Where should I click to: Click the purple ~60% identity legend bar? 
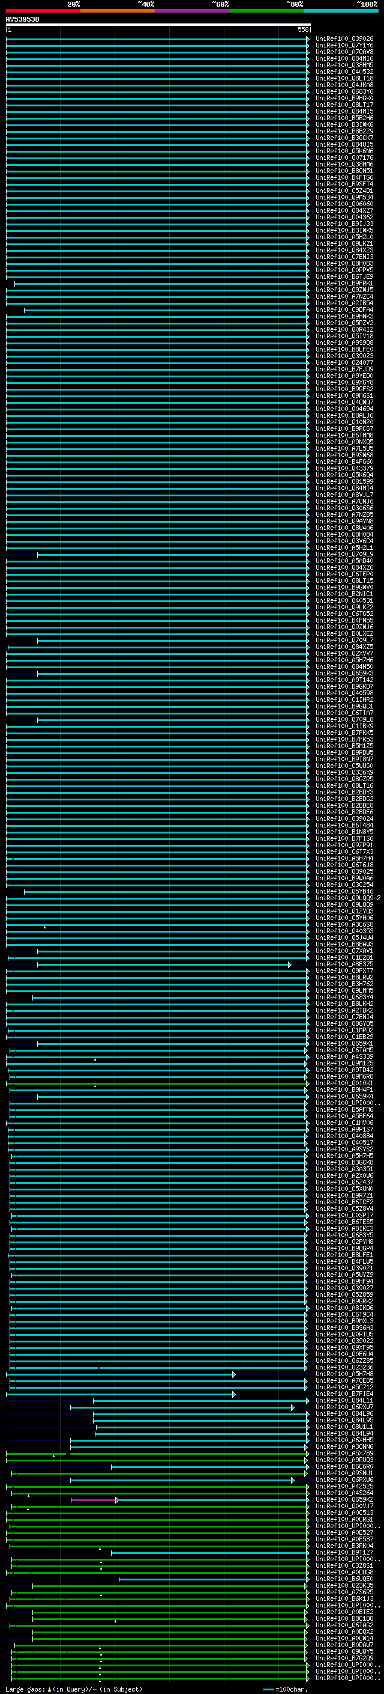pos(193,11)
